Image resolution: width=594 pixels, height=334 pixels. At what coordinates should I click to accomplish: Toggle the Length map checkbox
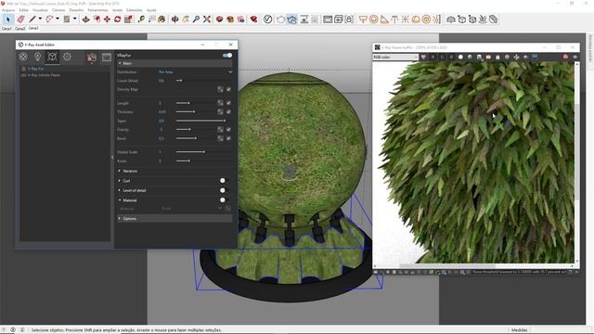point(228,103)
